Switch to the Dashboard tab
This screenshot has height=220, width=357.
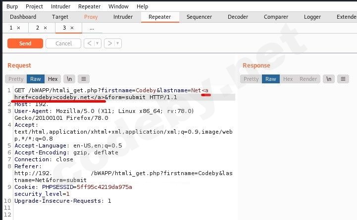[23, 17]
